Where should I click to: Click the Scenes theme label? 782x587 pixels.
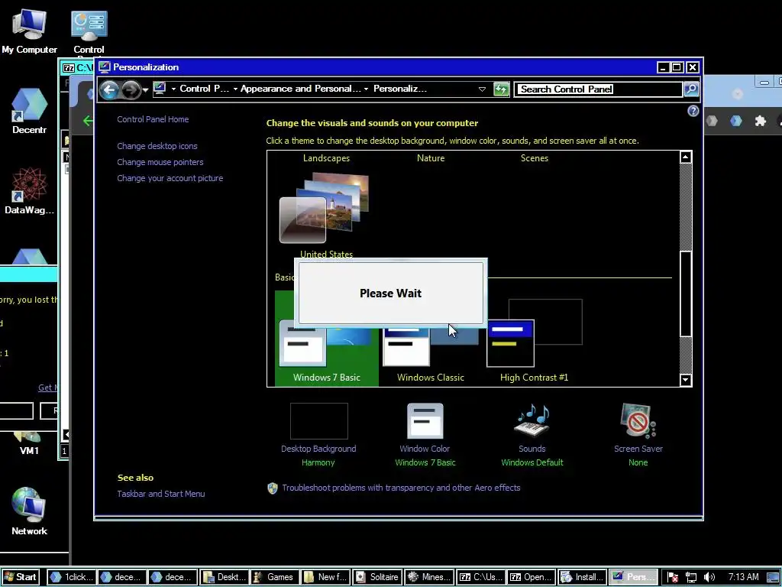point(534,158)
